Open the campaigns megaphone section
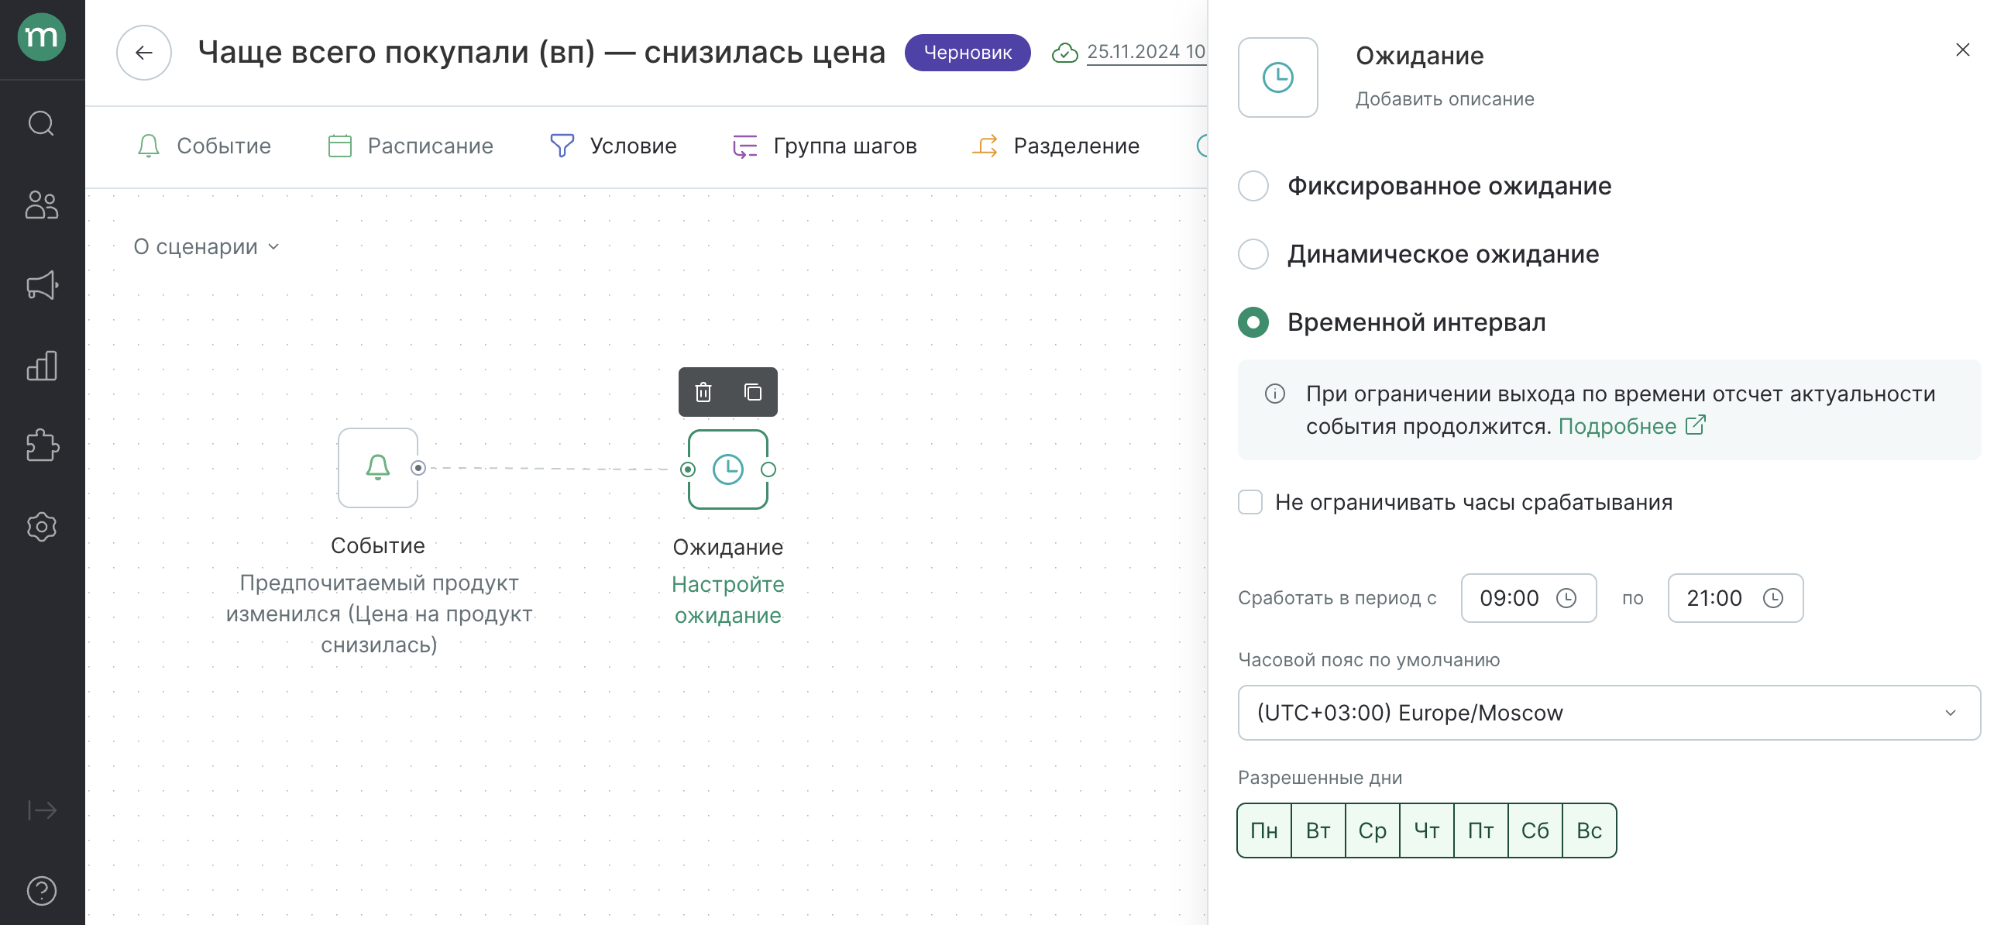Screen dimensions: 2011x925 [41, 285]
